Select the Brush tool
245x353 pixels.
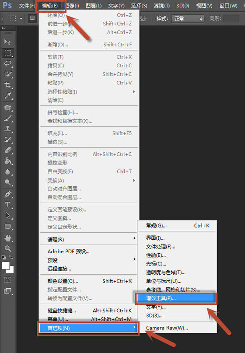[8, 118]
